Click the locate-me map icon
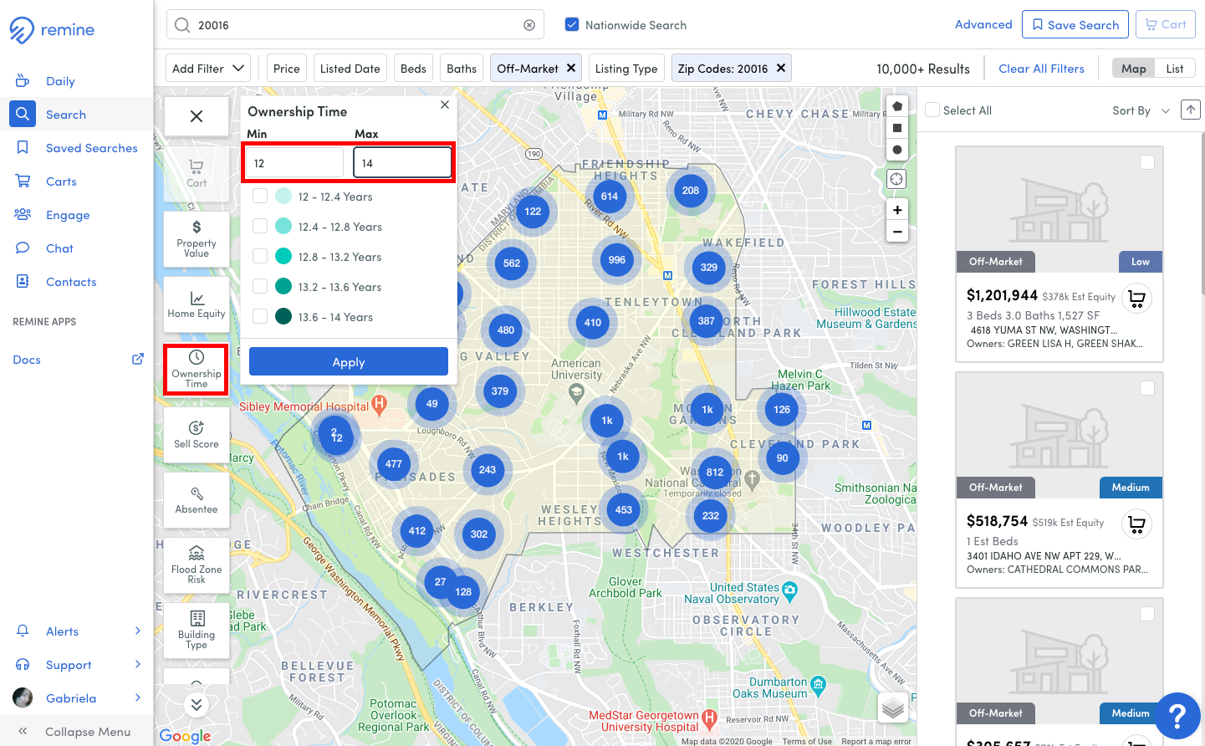This screenshot has width=1205, height=746. [x=896, y=179]
